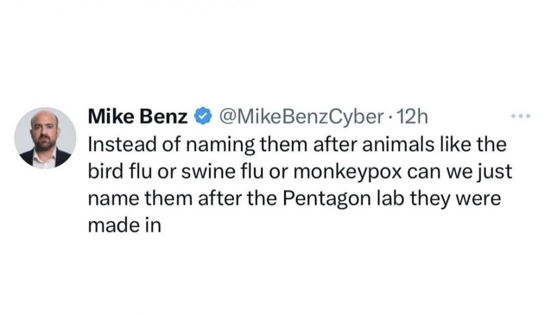Click the 12h timestamp of the tweet
This screenshot has height=315, width=545.
[x=409, y=117]
